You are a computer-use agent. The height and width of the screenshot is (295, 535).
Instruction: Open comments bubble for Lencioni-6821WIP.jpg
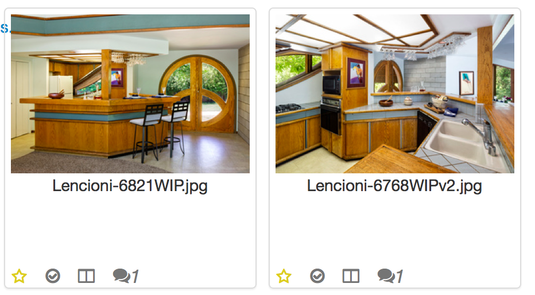pyautogui.click(x=122, y=275)
